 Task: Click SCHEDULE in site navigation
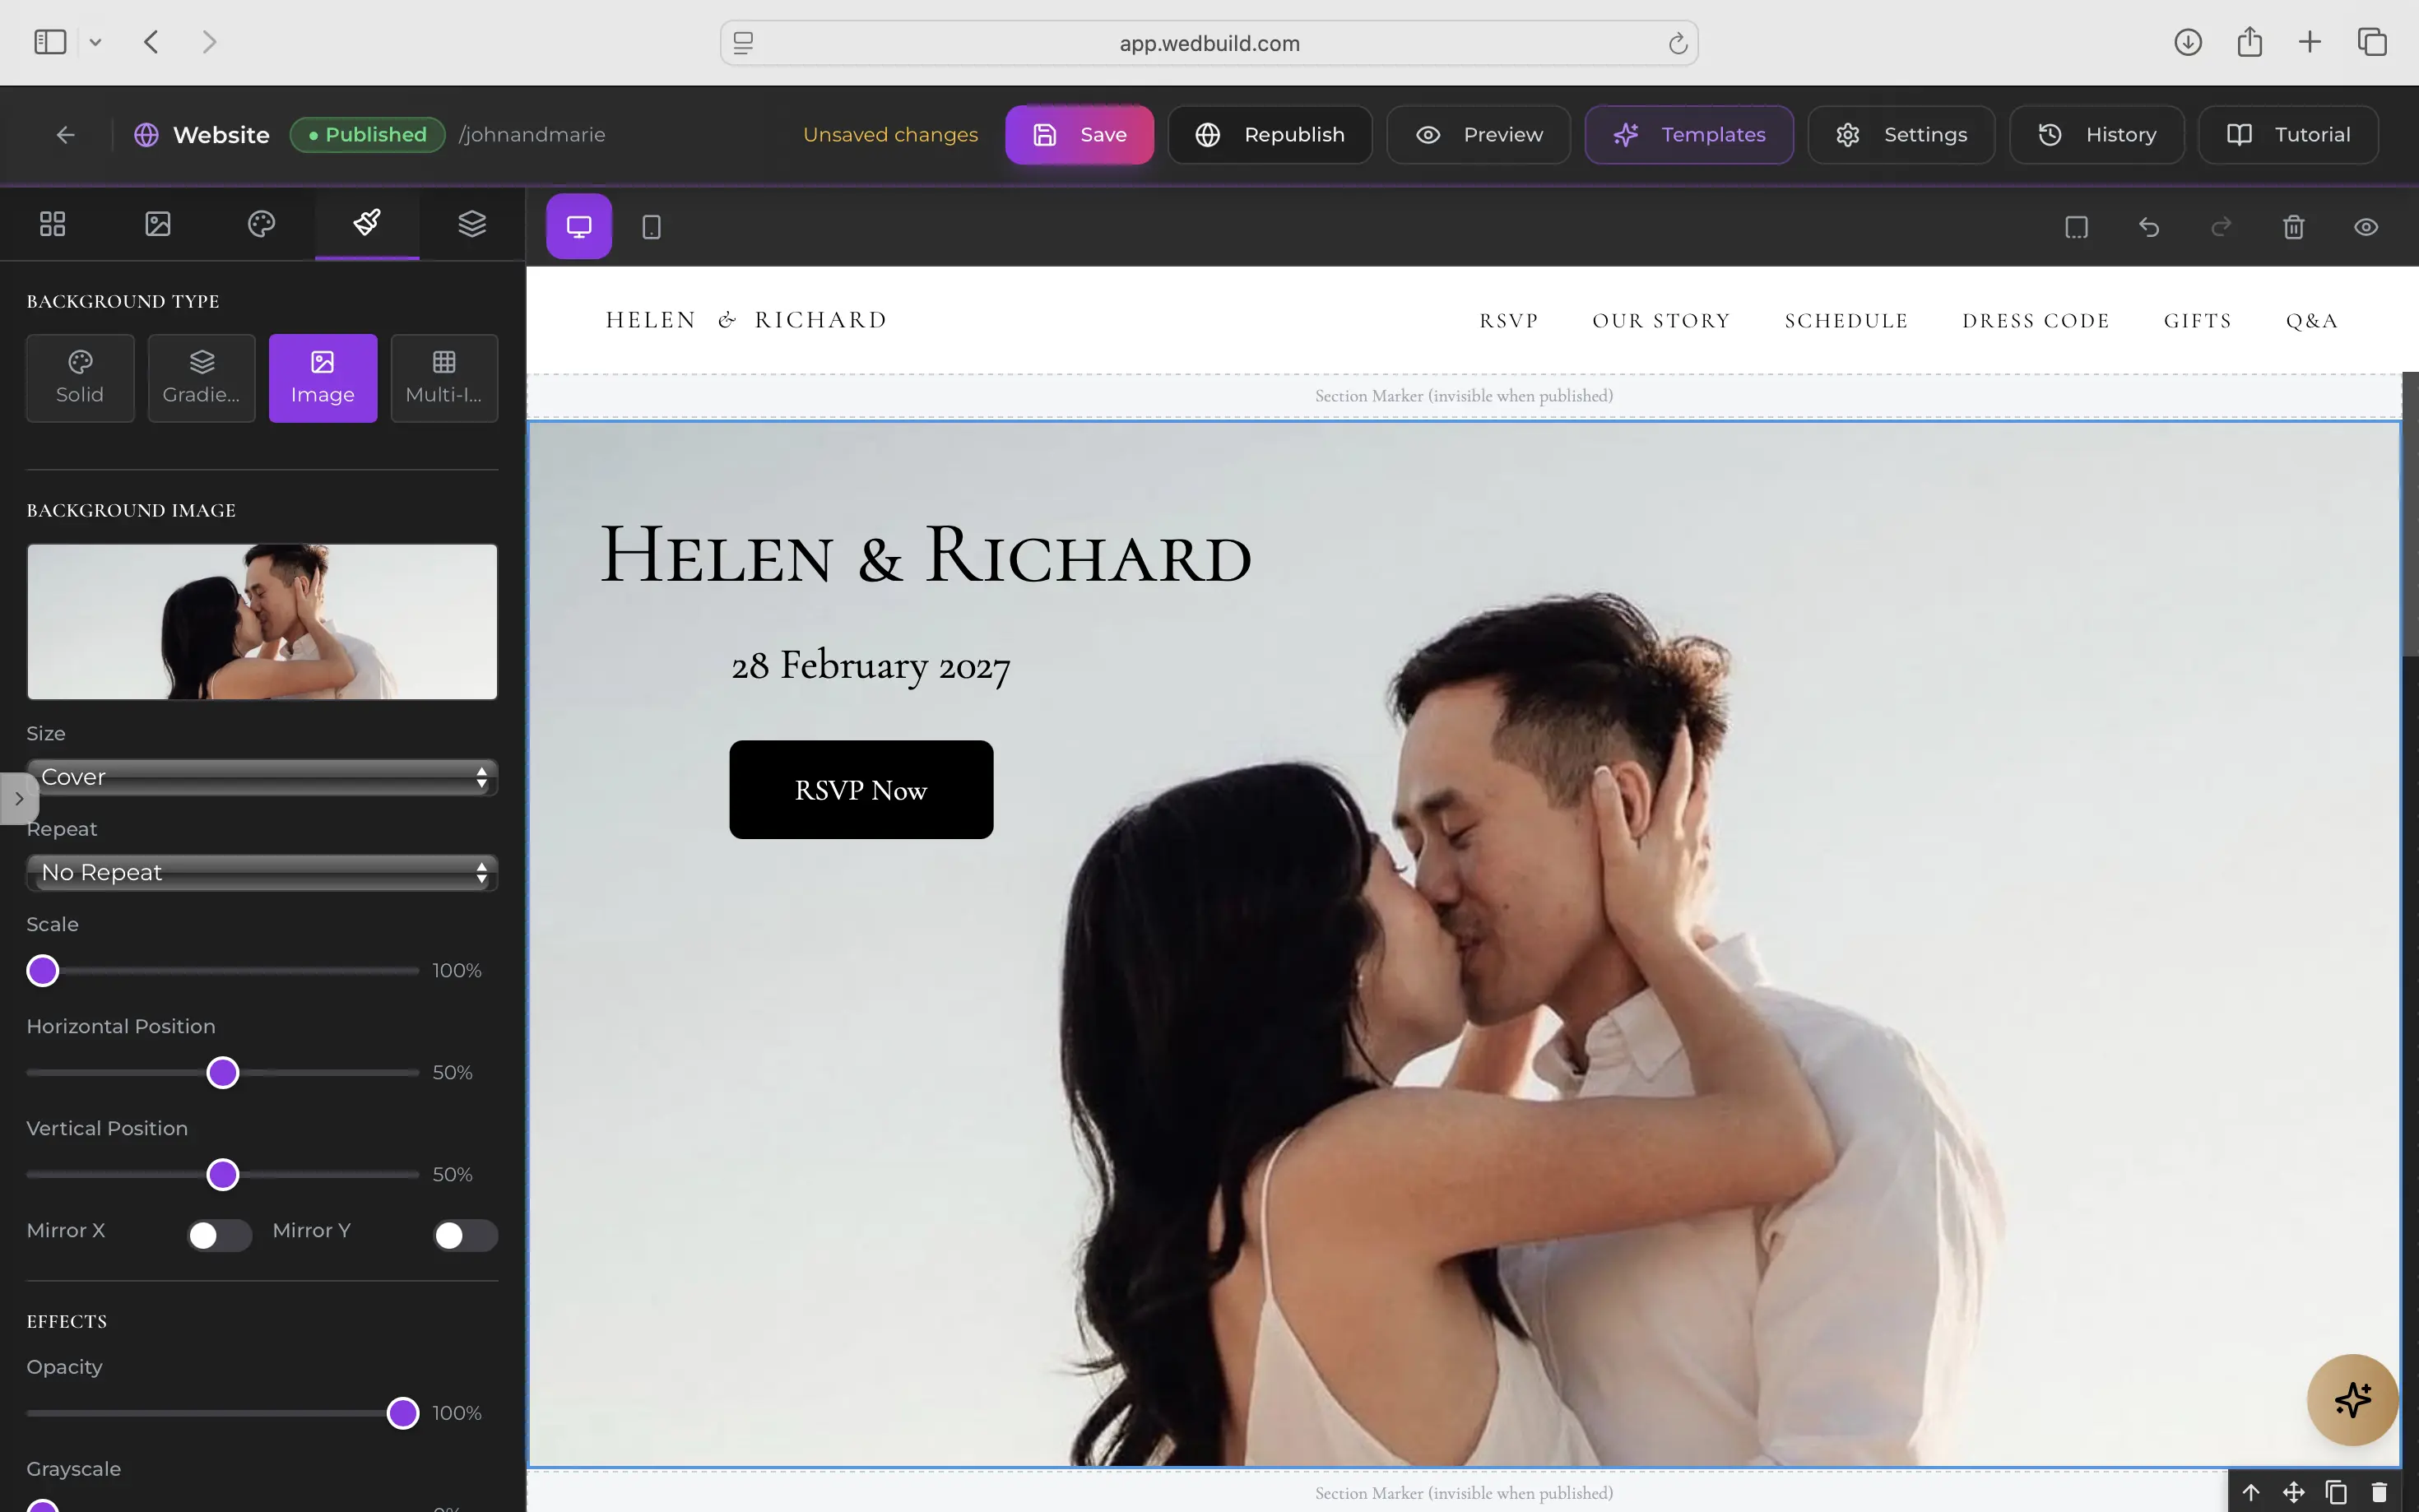(x=1846, y=321)
